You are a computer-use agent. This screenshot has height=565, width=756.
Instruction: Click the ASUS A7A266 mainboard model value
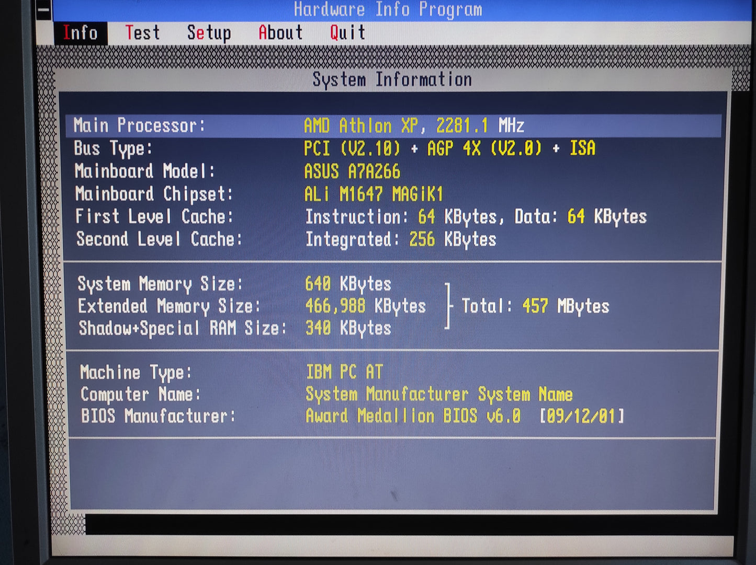pos(352,171)
